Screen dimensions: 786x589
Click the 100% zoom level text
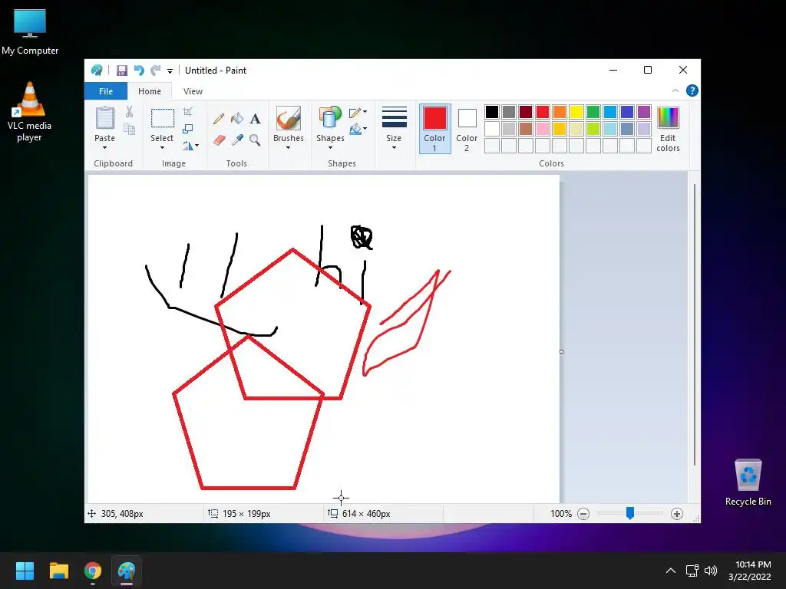point(561,514)
